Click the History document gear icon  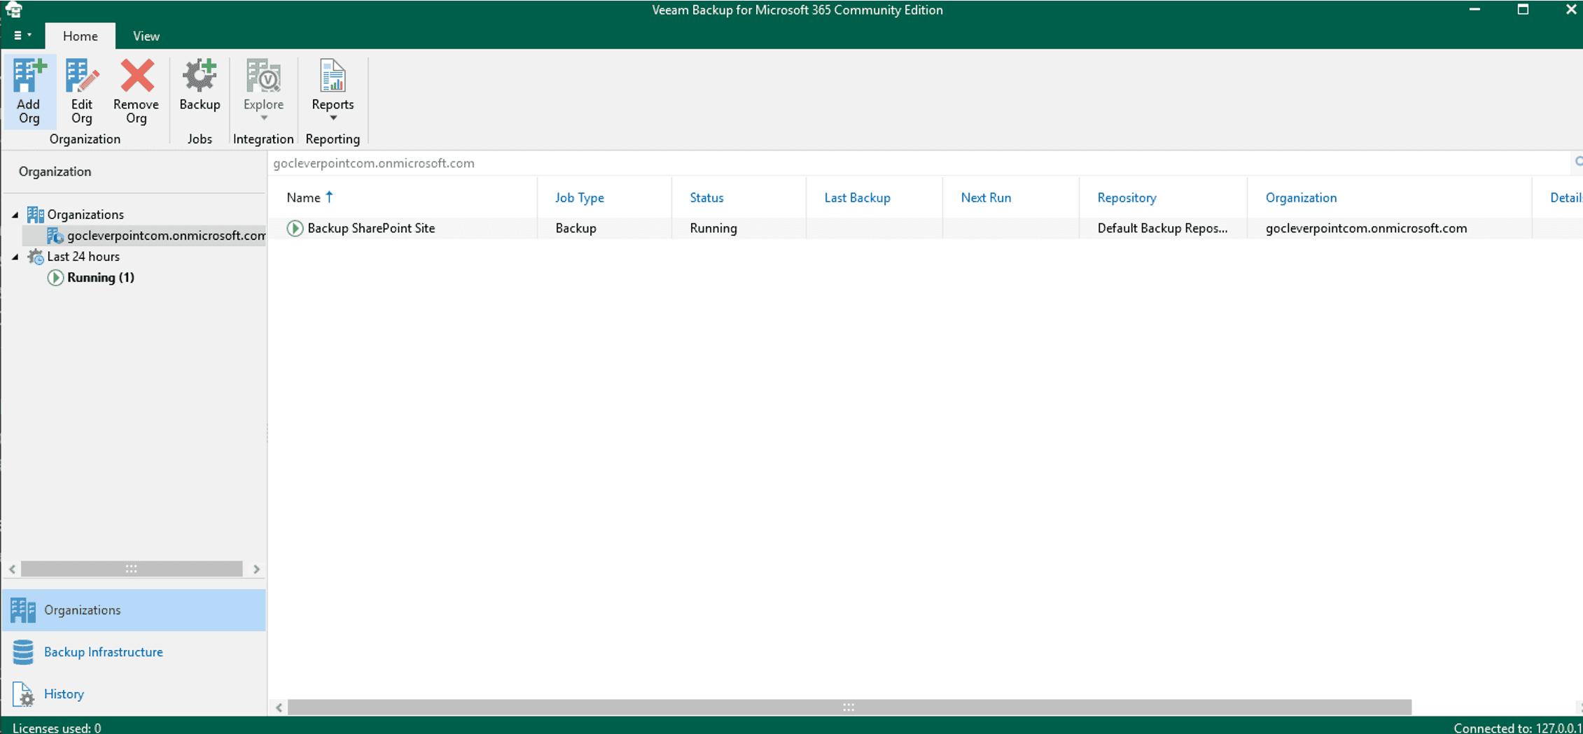click(23, 694)
